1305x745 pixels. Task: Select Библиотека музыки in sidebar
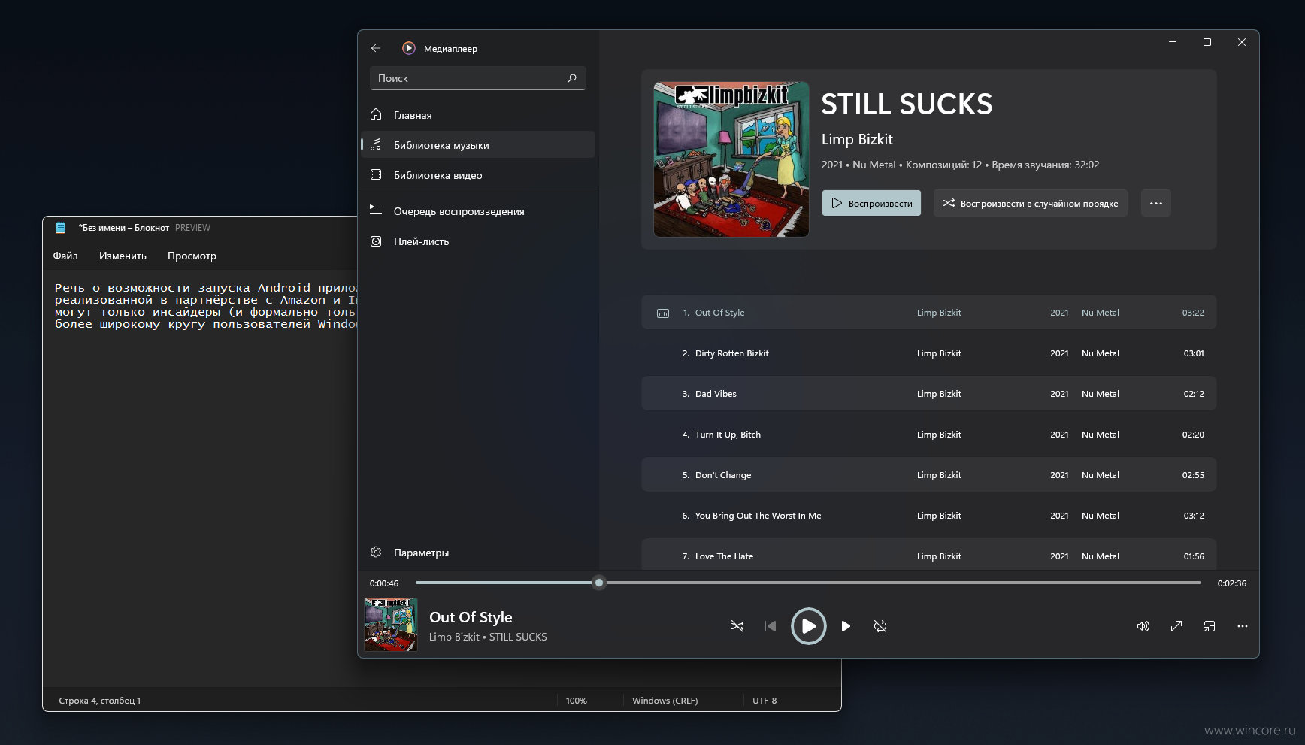[x=478, y=145]
